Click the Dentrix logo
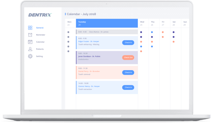Screen dimensions: 211x123 click(40, 15)
